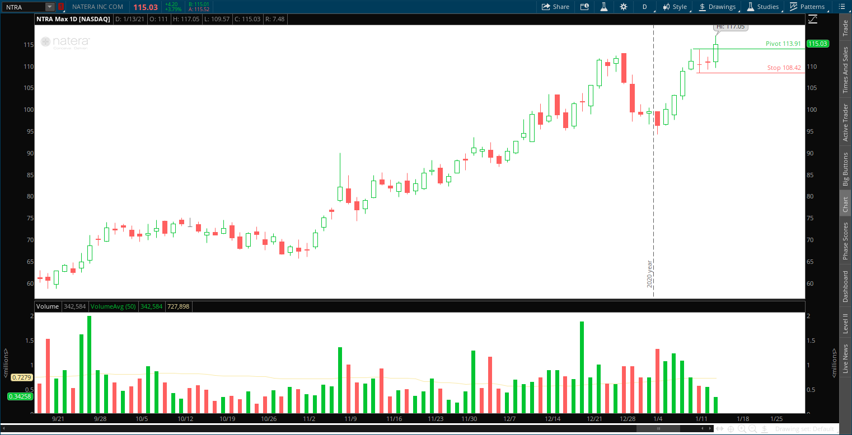
Task: Click the pan left-right arrows icon
Action: [720, 429]
